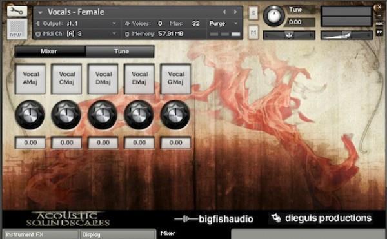Click the Tune value field 0.00

299,22
